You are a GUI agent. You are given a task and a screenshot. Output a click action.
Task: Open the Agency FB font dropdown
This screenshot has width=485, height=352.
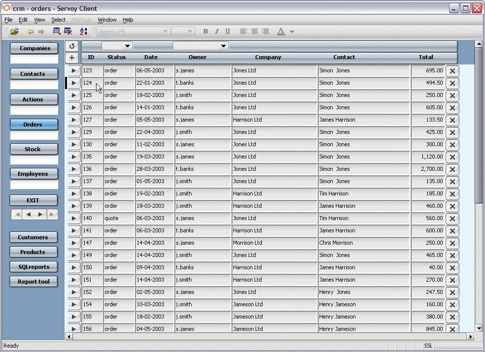166,31
